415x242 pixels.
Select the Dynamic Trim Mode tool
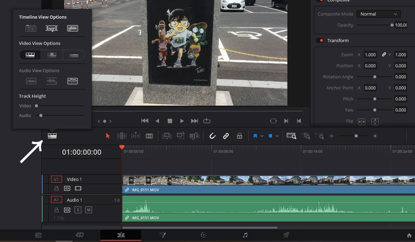coord(136,136)
